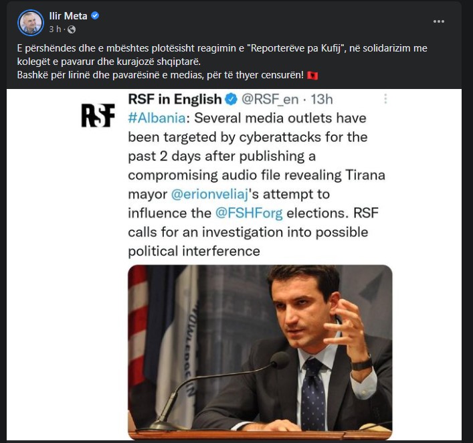Click the verified badge next to RSF in English

click(x=231, y=100)
